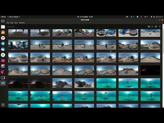Select the VR player icon in the dock
The width and height of the screenshot is (164, 123).
pos(3,83)
